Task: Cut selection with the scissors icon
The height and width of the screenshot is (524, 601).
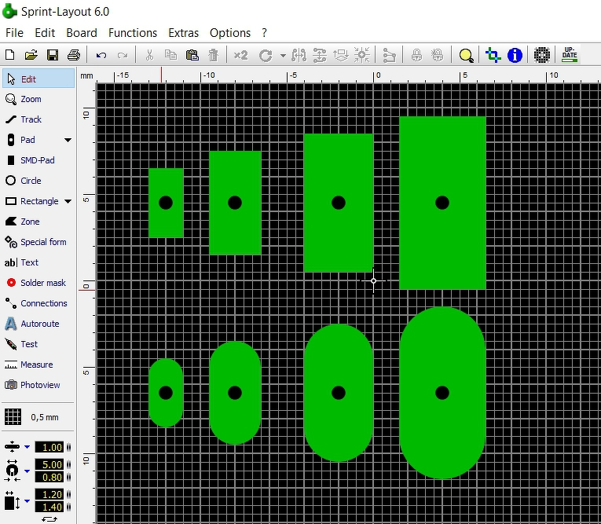Action: pos(149,55)
